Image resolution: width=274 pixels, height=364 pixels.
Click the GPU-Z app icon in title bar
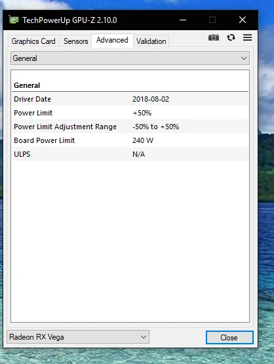point(14,20)
